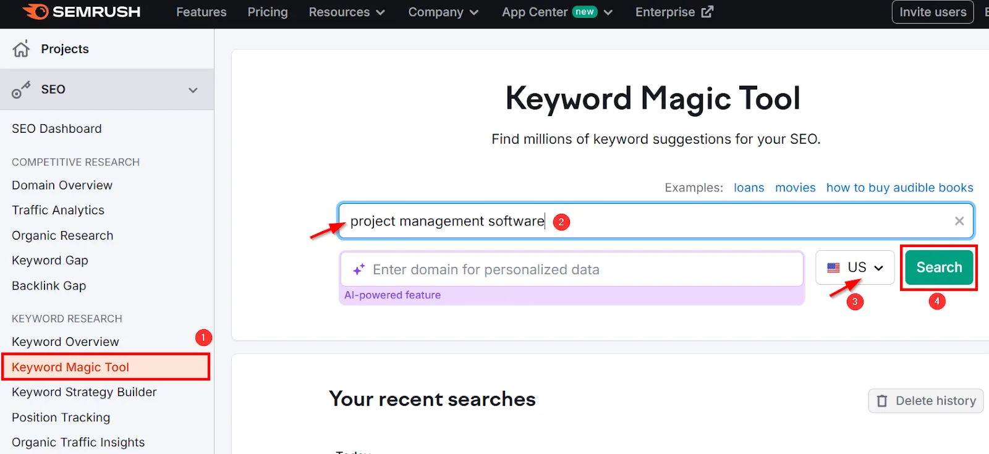Open Position Tracking
The image size is (989, 454).
(x=61, y=418)
